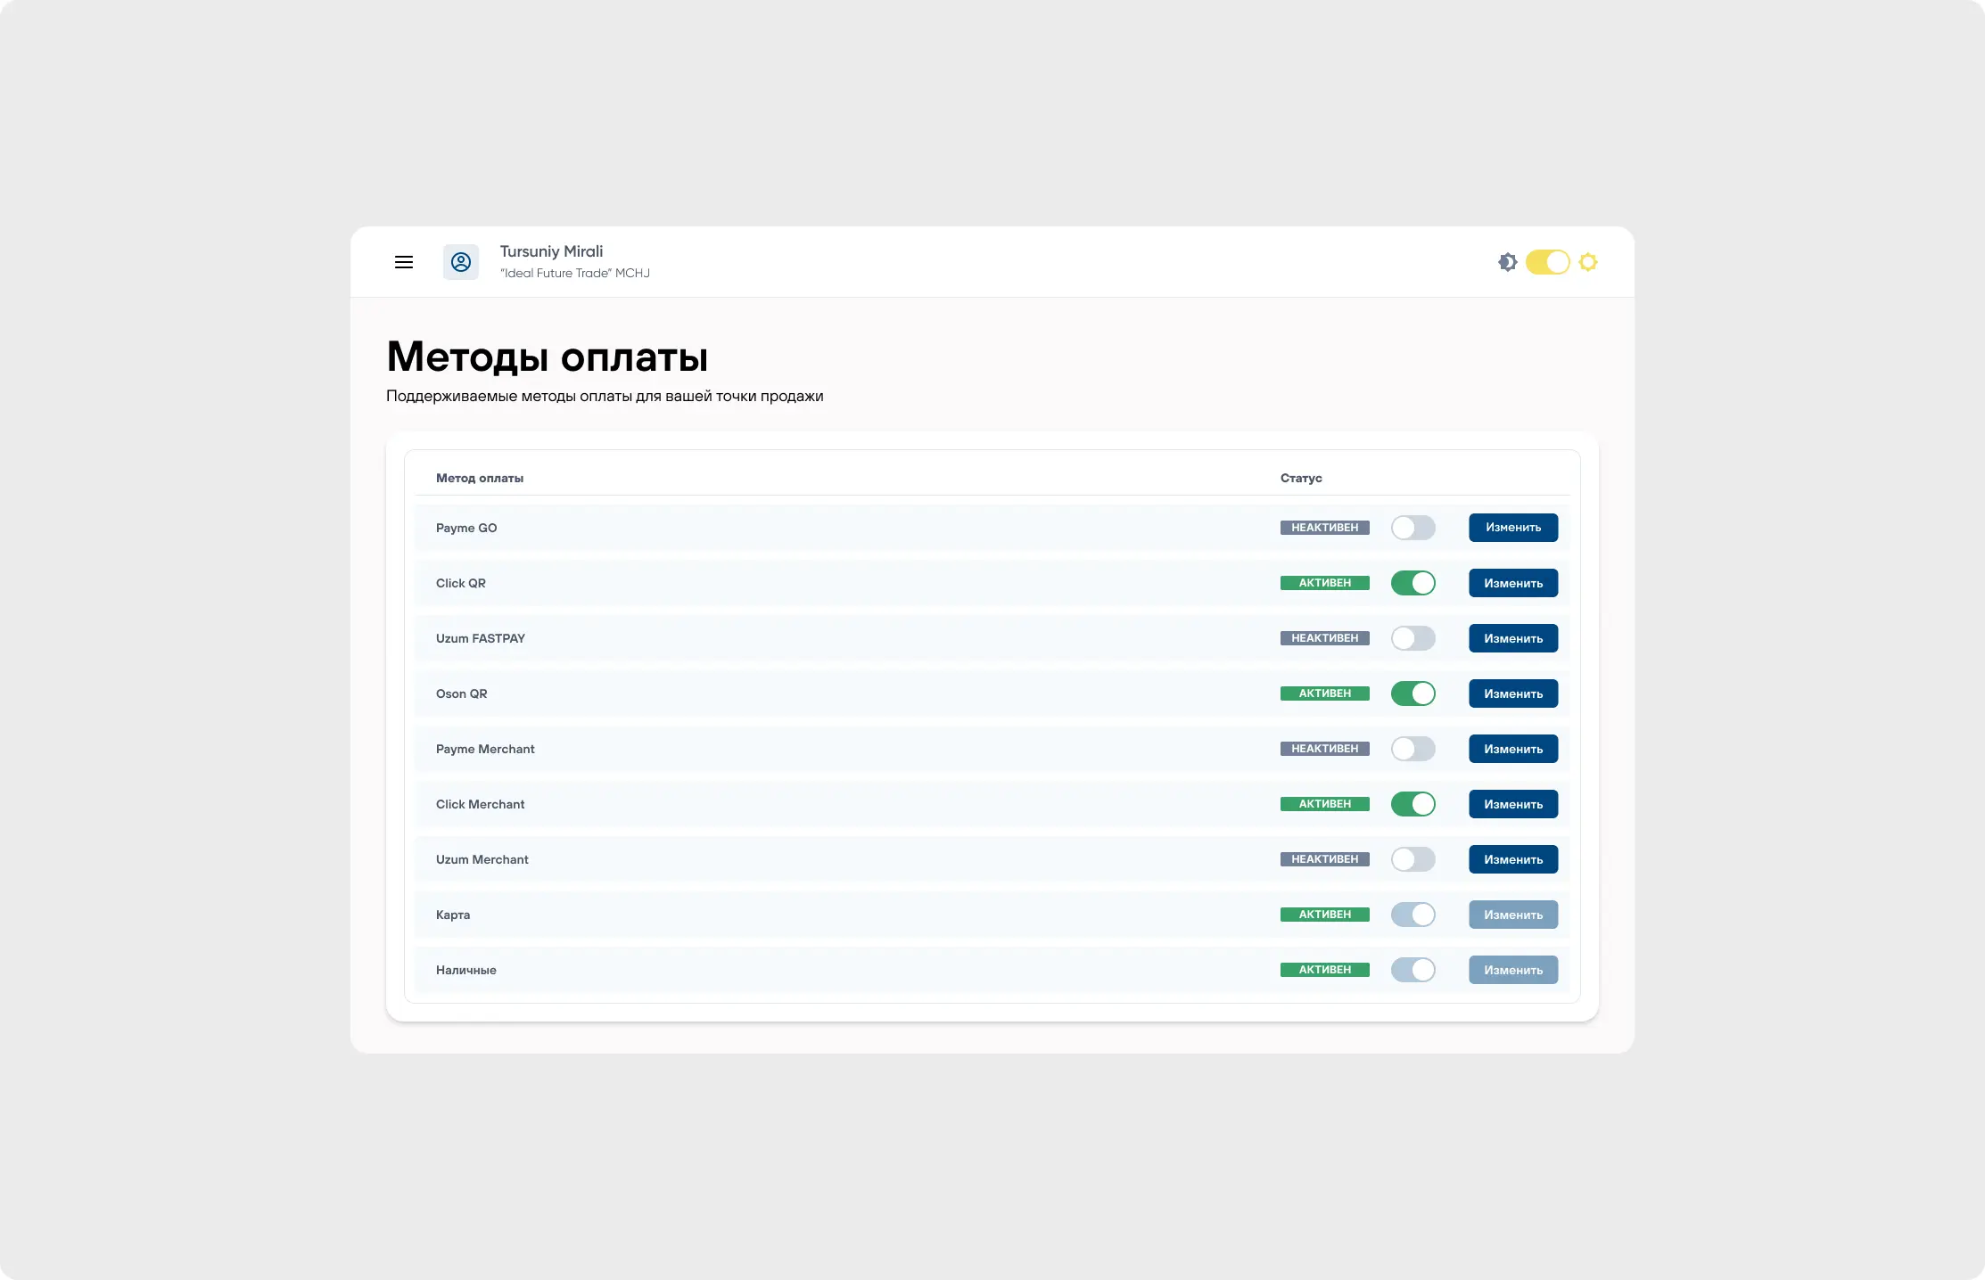The image size is (1985, 1280).
Task: Enable the Uzum Merchant toggle
Action: click(1413, 859)
